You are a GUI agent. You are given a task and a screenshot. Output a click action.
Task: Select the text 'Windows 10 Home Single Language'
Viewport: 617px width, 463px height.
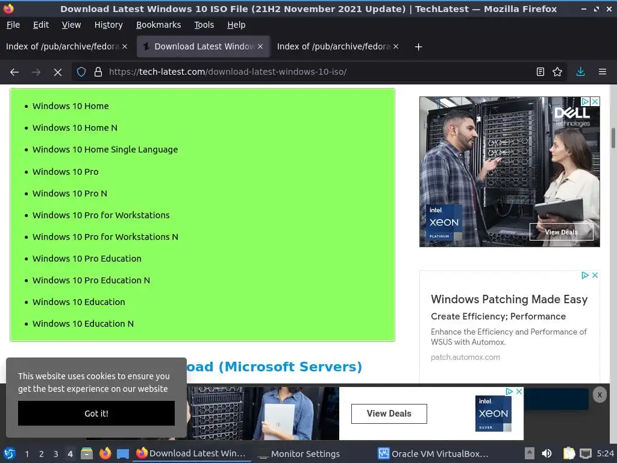(105, 150)
